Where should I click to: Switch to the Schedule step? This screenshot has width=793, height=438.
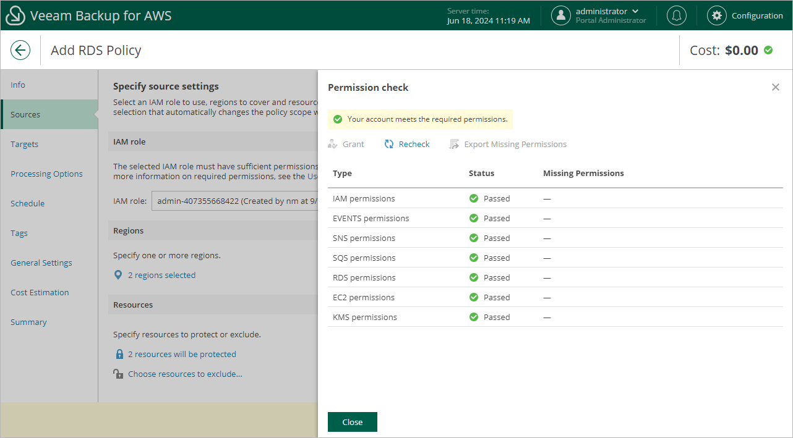tap(27, 203)
